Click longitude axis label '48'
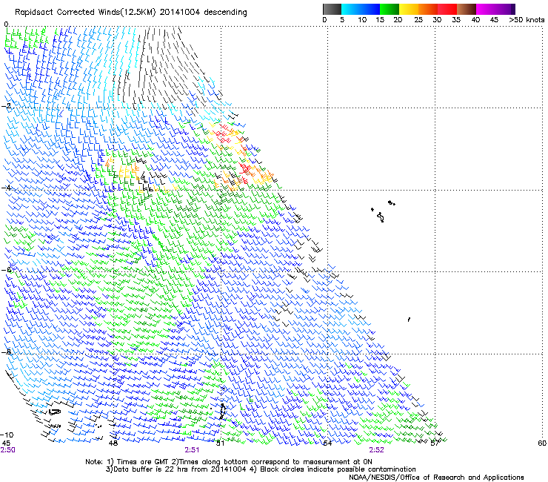 (113, 443)
